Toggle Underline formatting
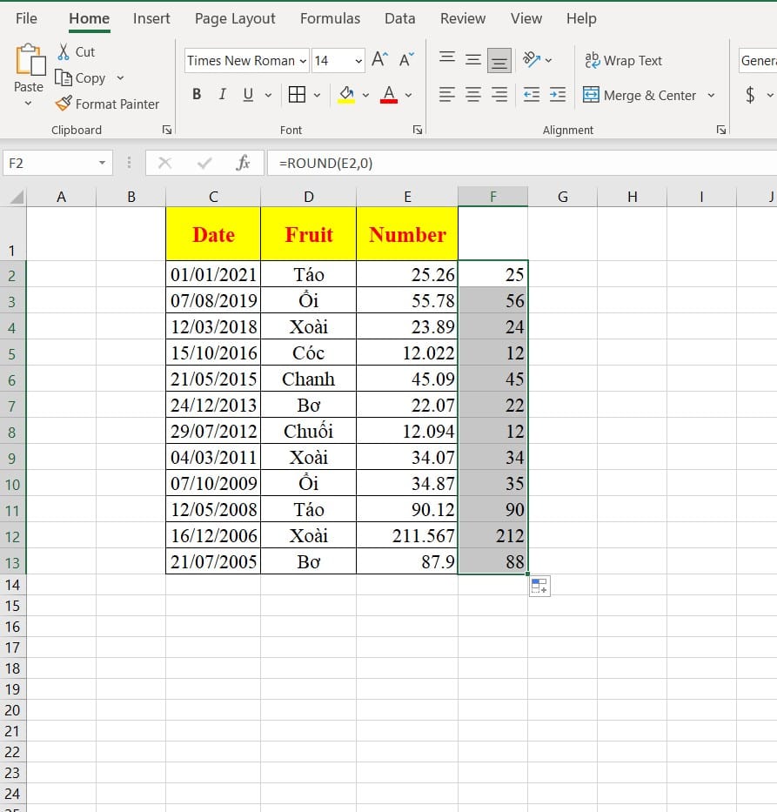This screenshot has width=777, height=812. click(x=249, y=94)
